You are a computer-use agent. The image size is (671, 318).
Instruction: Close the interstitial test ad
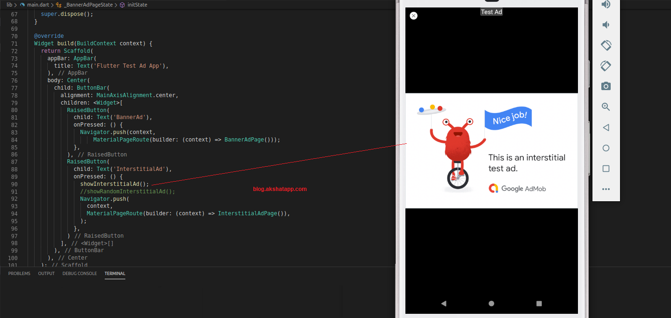[x=413, y=16]
